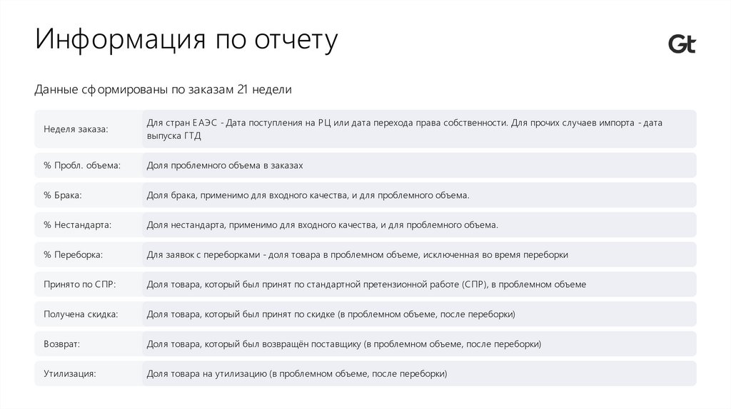Click the "Доля брака" description row
Image resolution: width=731 pixels, height=409 pixels.
[x=308, y=195]
